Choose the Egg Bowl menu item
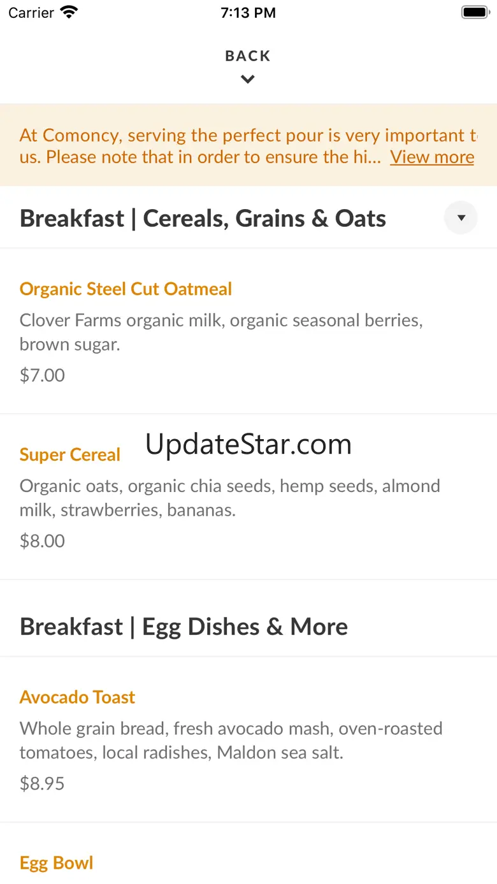497x884 pixels. [57, 862]
